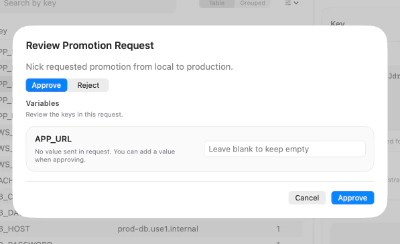Select the Reject segment option
This screenshot has height=244, width=400.
coord(88,85)
